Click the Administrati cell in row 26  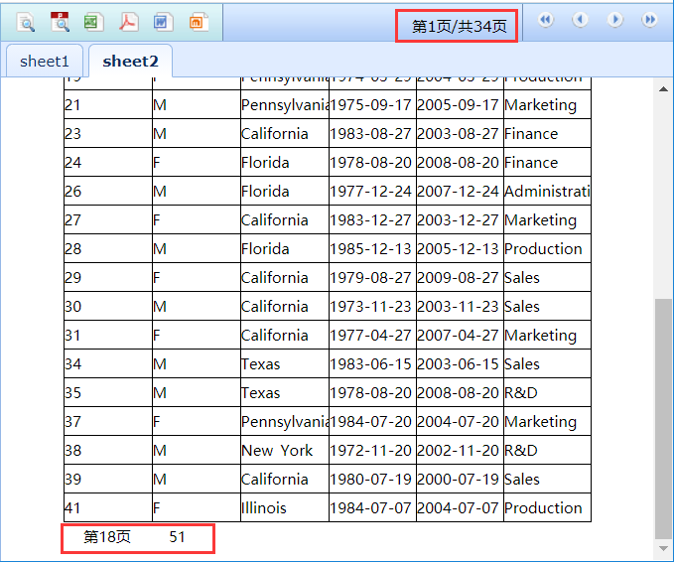[x=547, y=191]
